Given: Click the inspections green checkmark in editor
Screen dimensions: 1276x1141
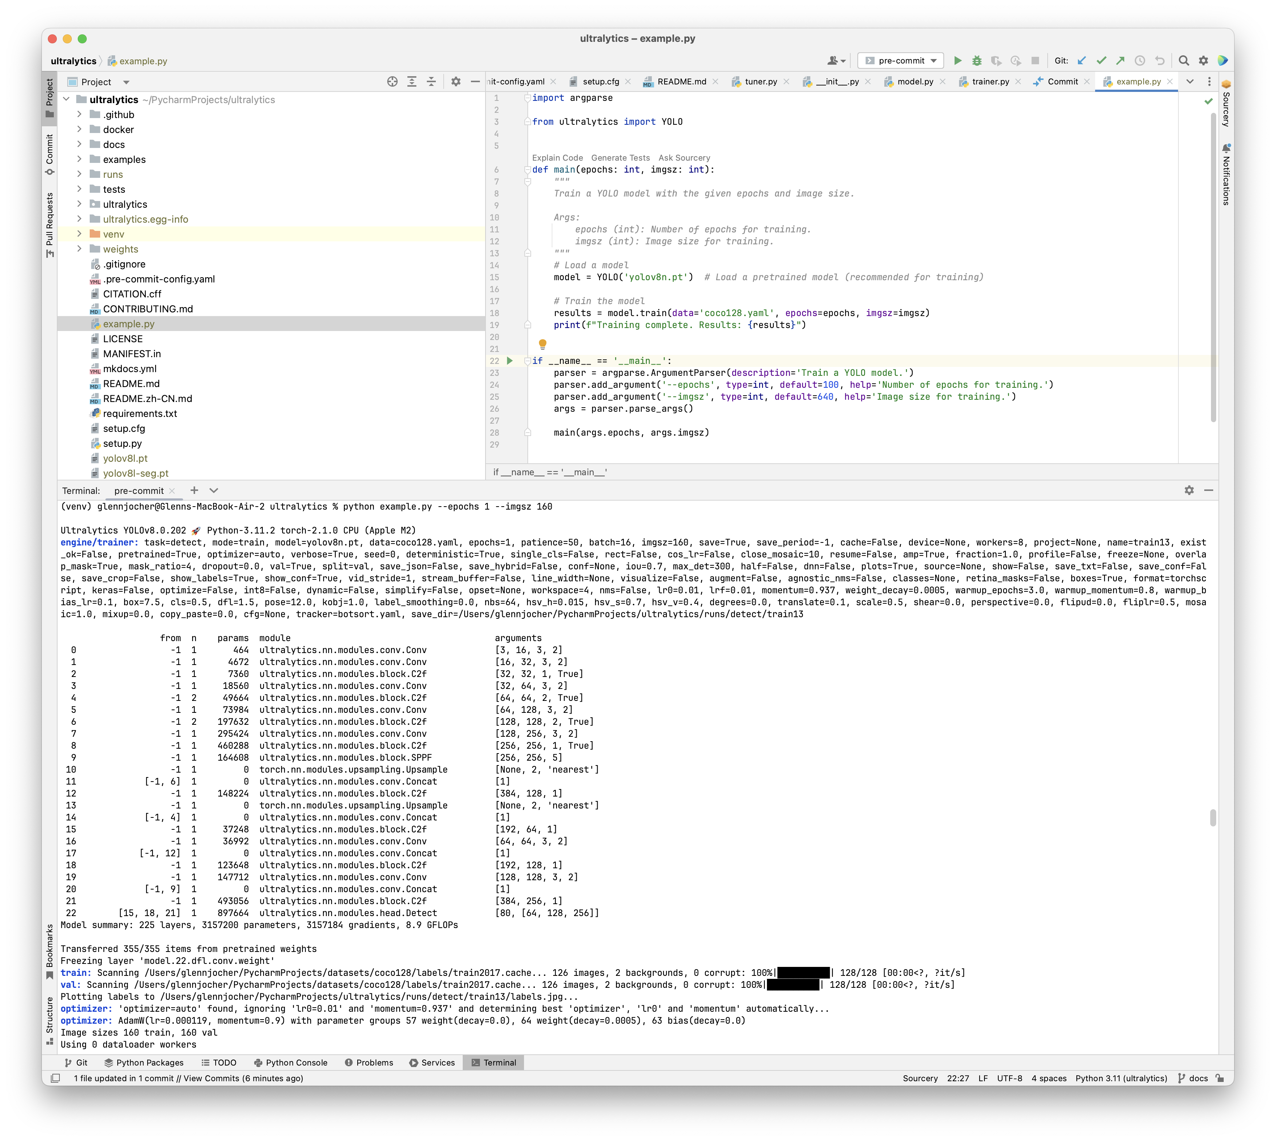Looking at the screenshot, I should [1208, 101].
